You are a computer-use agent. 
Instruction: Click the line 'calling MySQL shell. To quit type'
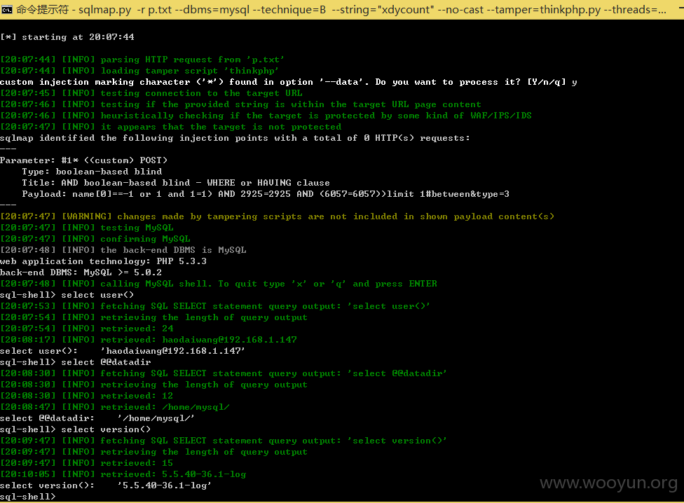pyautogui.click(x=218, y=284)
